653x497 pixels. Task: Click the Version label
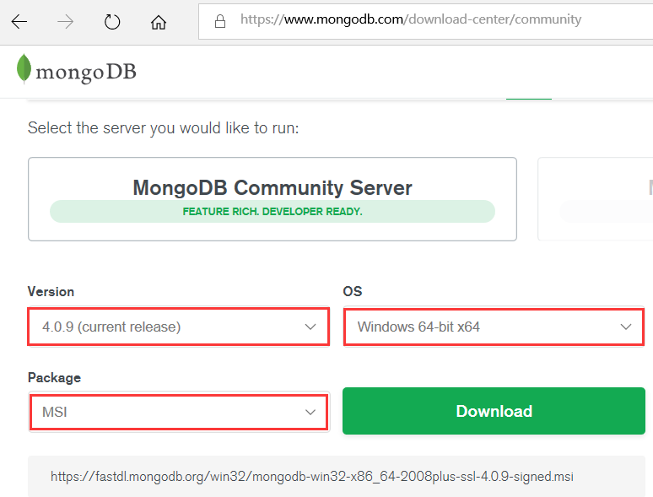pyautogui.click(x=51, y=292)
